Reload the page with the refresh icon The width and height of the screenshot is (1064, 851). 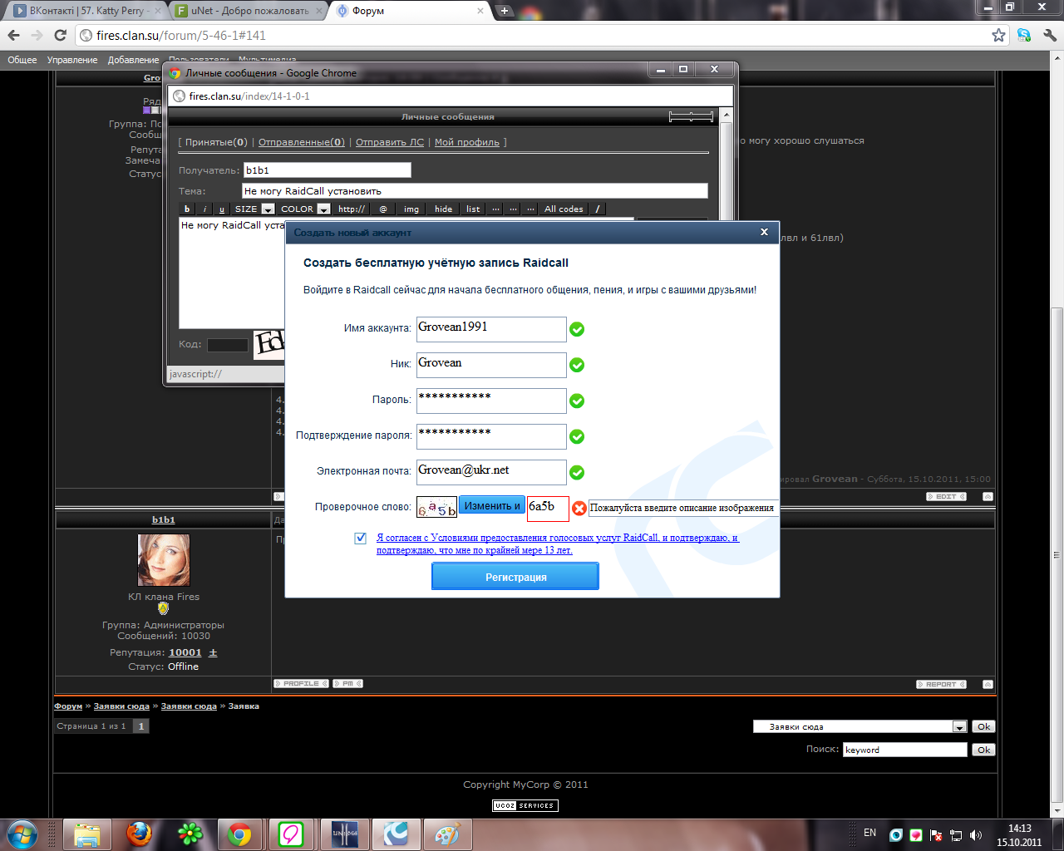click(x=60, y=35)
